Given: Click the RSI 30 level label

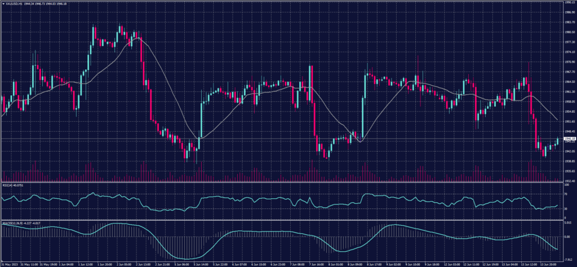Looking at the screenshot, I should 565,208.
